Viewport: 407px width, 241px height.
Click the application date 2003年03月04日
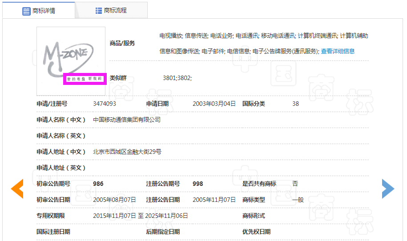click(x=214, y=104)
